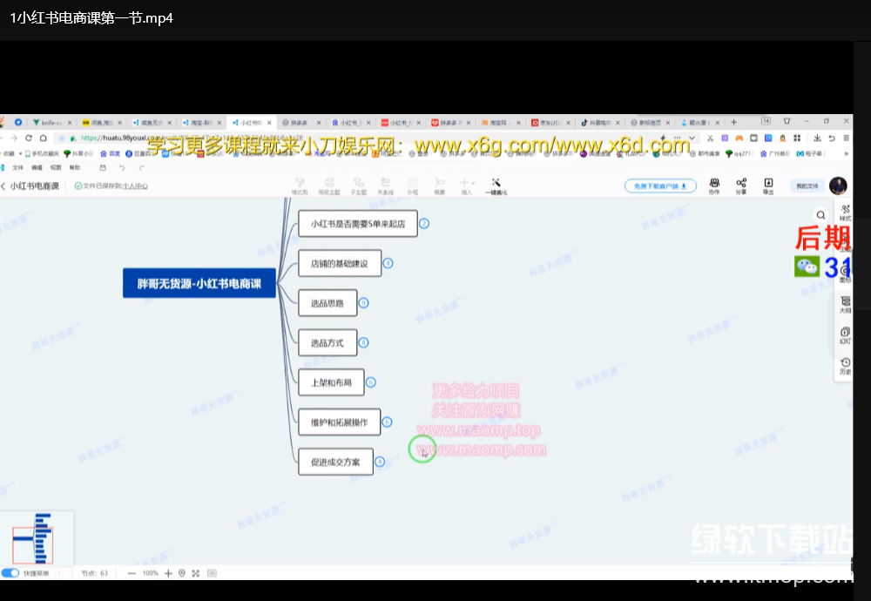871x601 pixels.
Task: Click the browser reload button
Action: (29, 138)
